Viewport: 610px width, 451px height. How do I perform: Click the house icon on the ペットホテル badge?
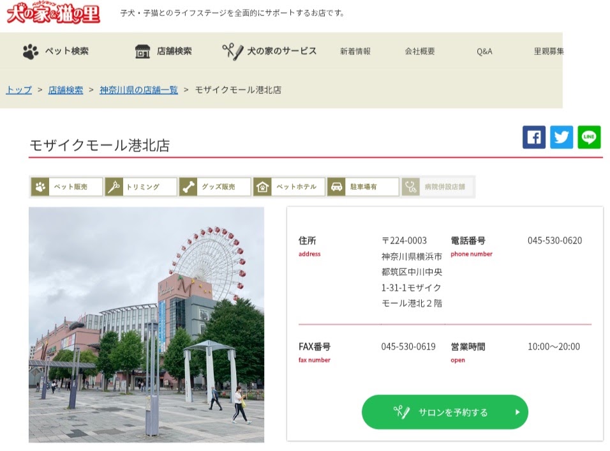click(263, 187)
